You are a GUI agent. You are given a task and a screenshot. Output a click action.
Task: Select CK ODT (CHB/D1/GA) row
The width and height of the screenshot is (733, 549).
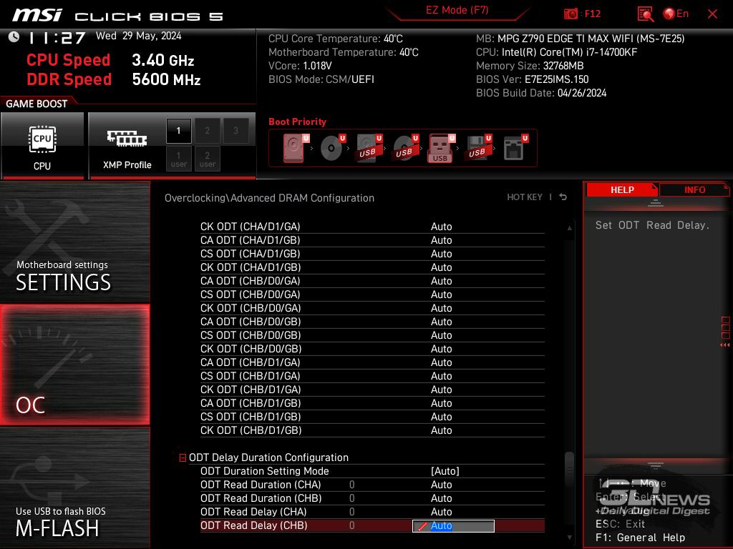tap(372, 390)
